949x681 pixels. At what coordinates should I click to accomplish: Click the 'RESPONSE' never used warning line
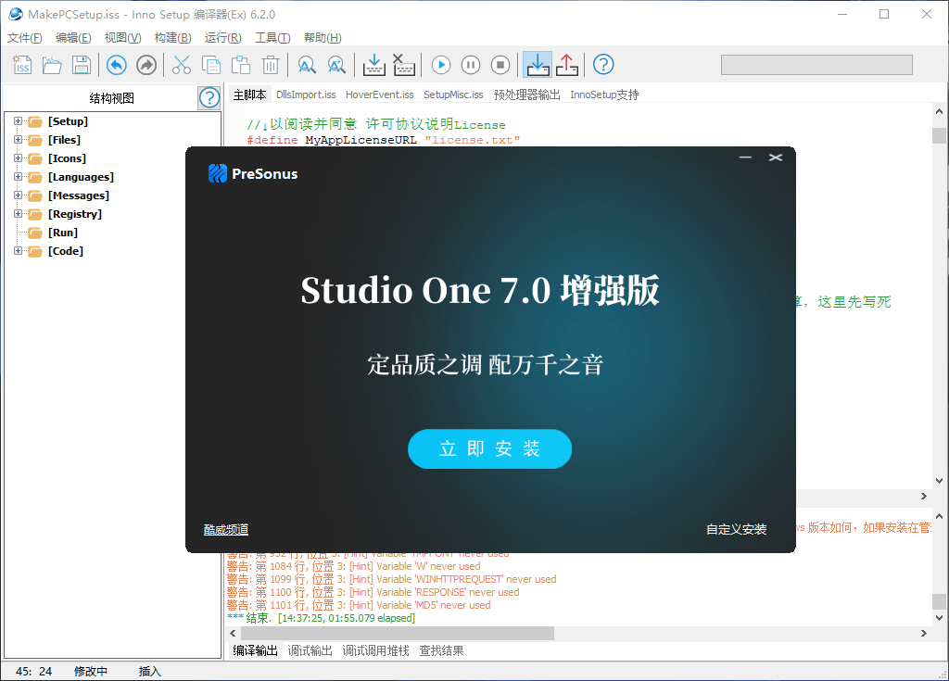point(373,593)
